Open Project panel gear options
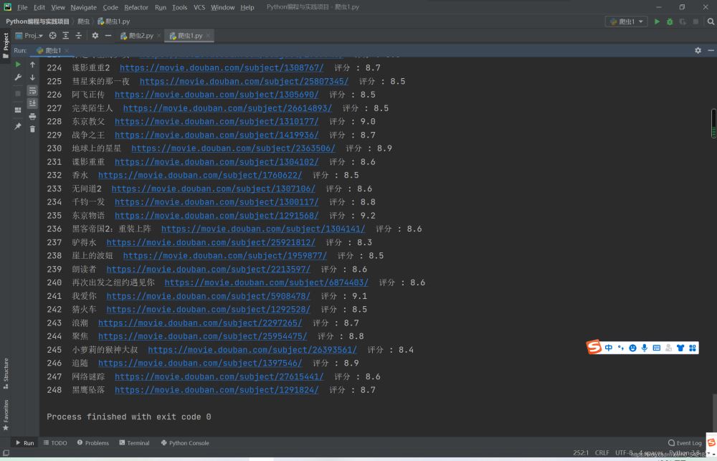The width and height of the screenshot is (717, 461). 95,36
